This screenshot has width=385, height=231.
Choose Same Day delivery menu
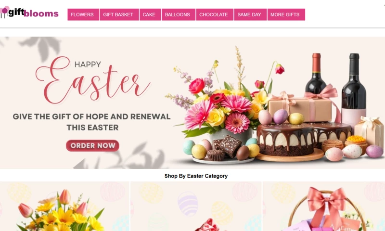click(250, 14)
